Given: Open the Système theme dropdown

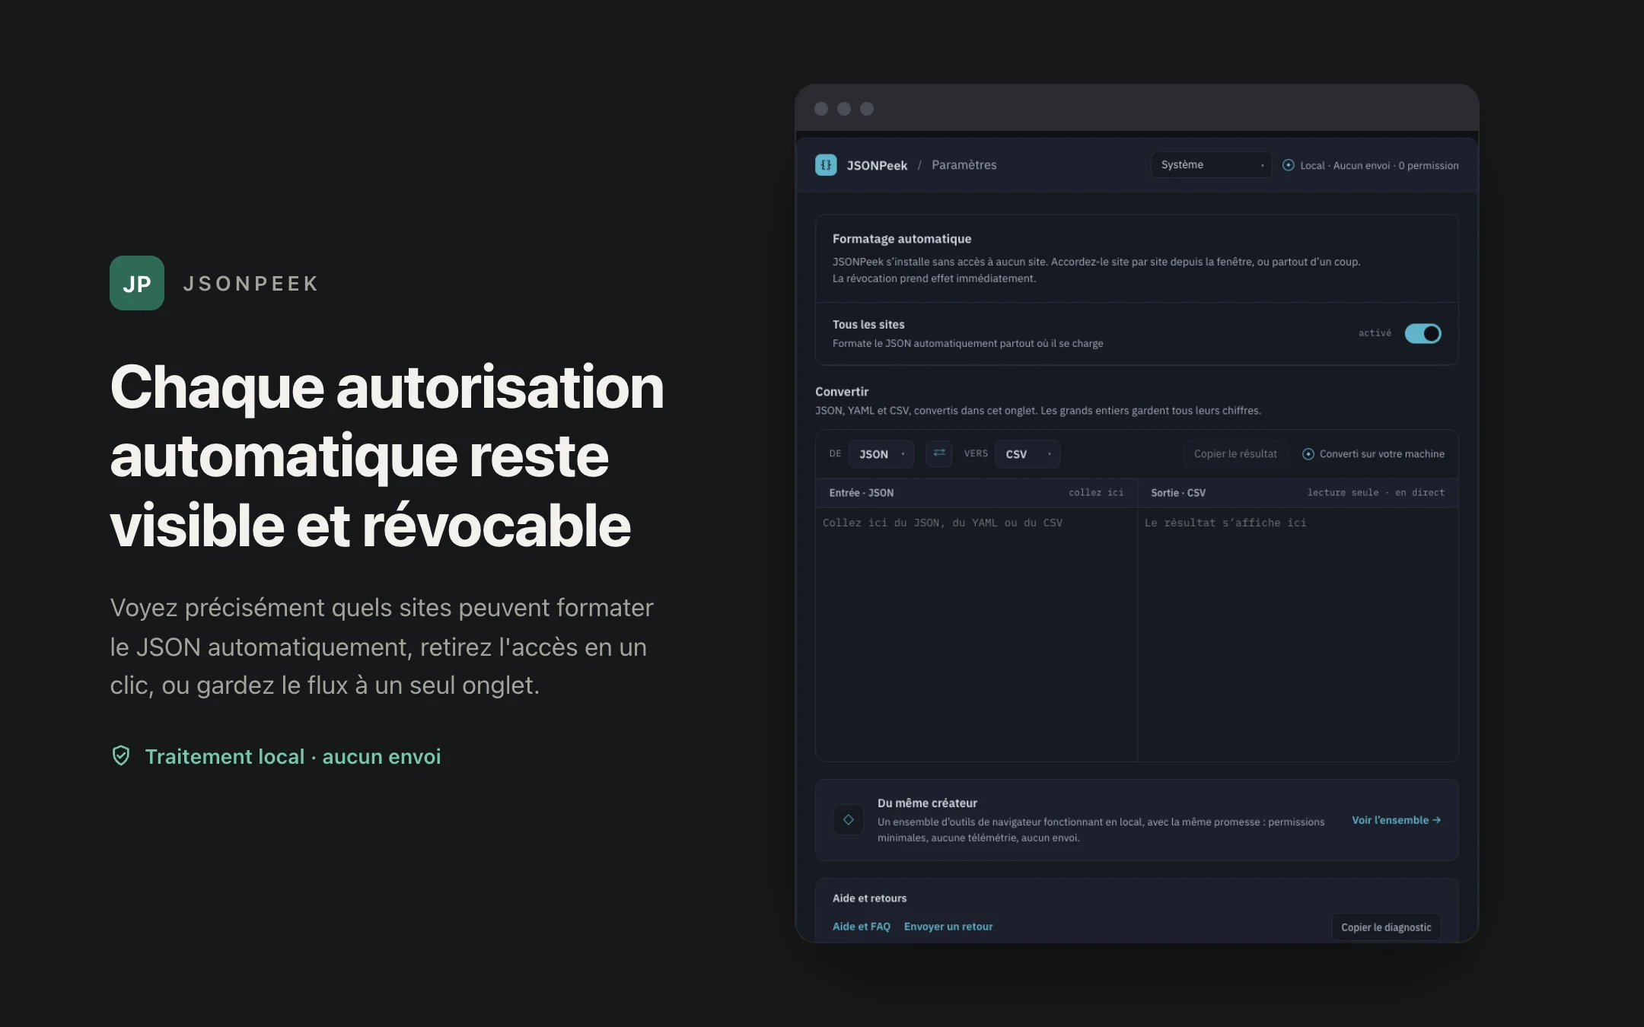Looking at the screenshot, I should [1211, 165].
